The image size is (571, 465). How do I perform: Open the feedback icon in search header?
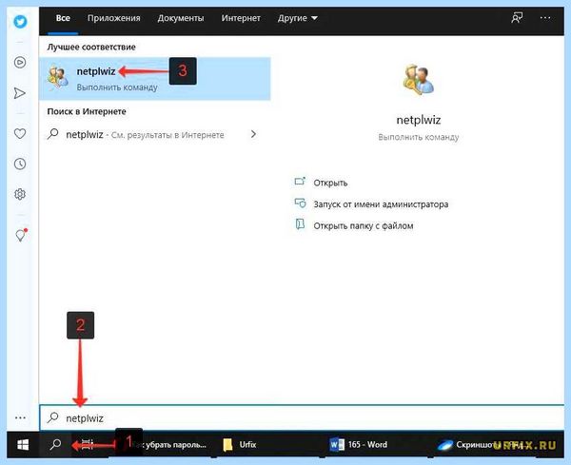[517, 18]
